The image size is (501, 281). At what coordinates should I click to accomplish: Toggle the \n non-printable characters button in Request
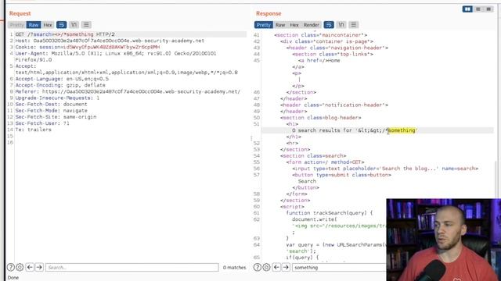point(74,25)
